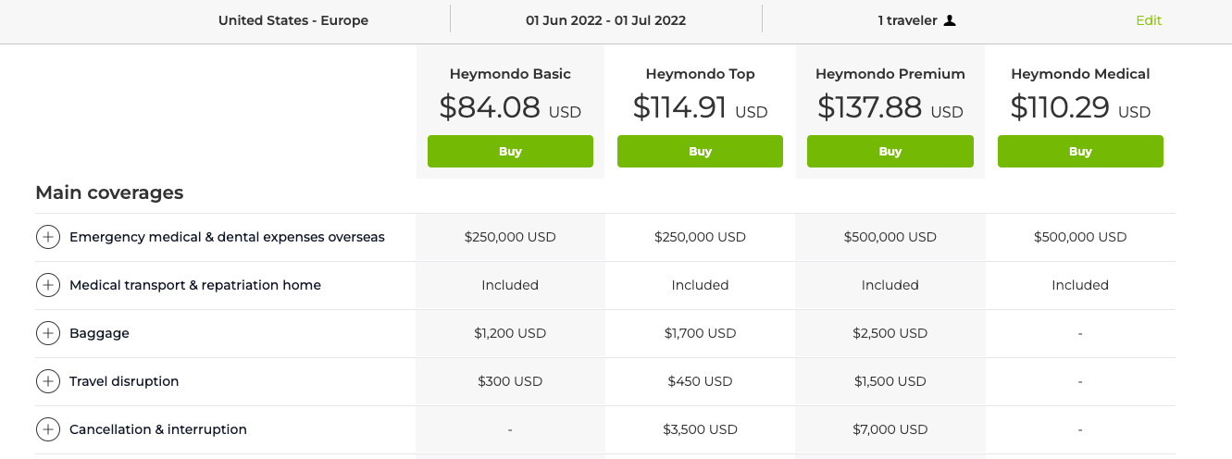The width and height of the screenshot is (1232, 459).
Task: Buy the Heymondo Top plan
Action: 700,151
